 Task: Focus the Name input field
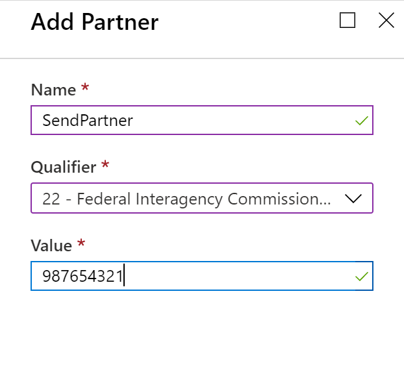pos(247,120)
